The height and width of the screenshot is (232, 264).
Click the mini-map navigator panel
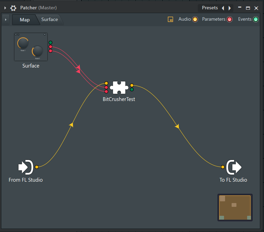pos(235,208)
